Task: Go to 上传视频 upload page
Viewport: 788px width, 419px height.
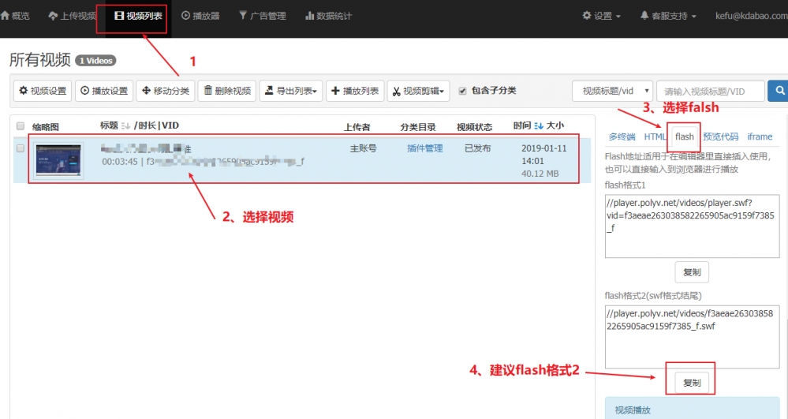Action: pyautogui.click(x=72, y=16)
